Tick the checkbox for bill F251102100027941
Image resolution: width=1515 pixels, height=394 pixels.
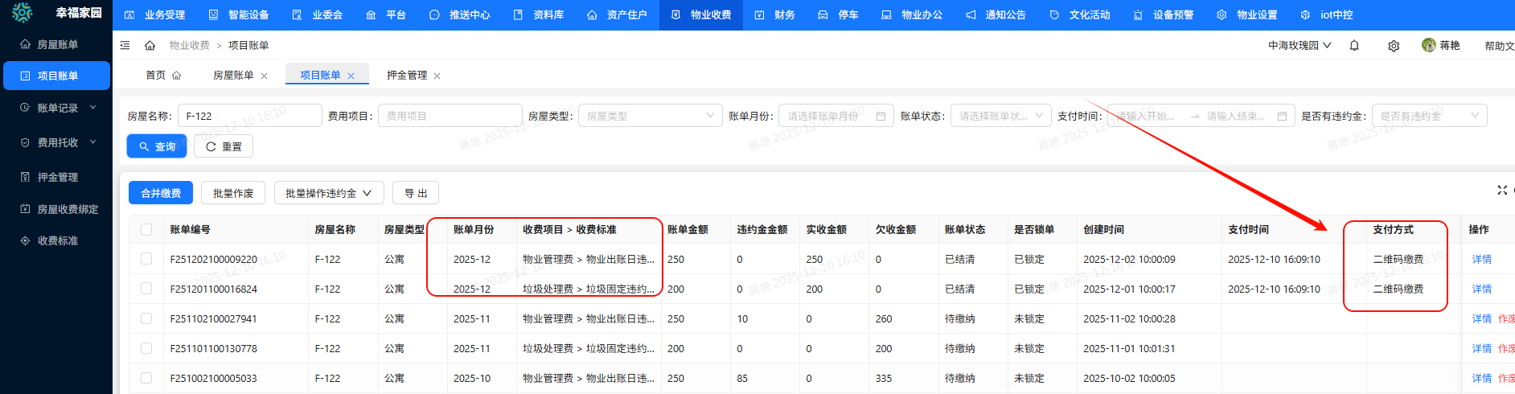tap(146, 318)
